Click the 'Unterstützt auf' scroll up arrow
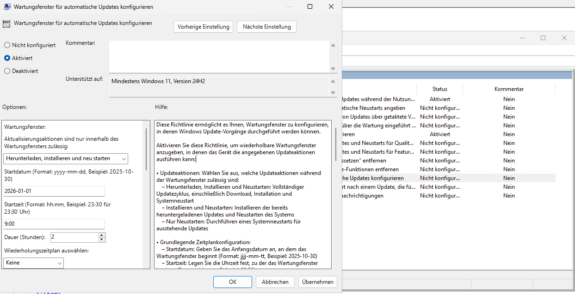575x294 pixels. pos(333,81)
